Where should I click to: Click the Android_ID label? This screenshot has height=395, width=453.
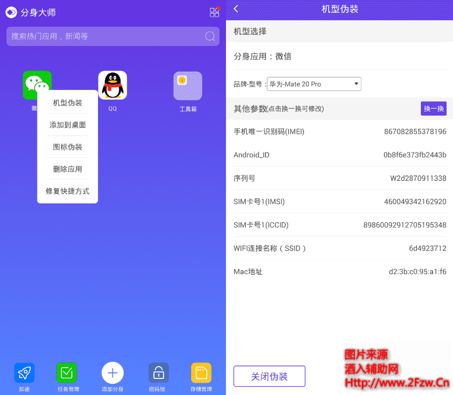[251, 155]
